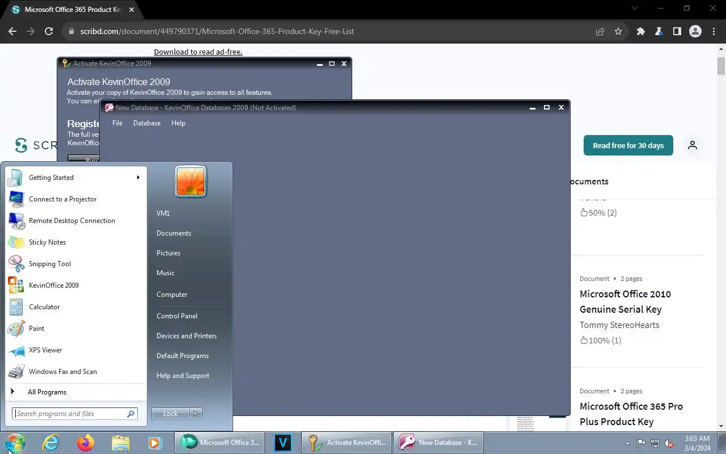The width and height of the screenshot is (726, 454).
Task: Open Microsoft Office 365 Pro Plus Product Key
Action: coord(631,414)
